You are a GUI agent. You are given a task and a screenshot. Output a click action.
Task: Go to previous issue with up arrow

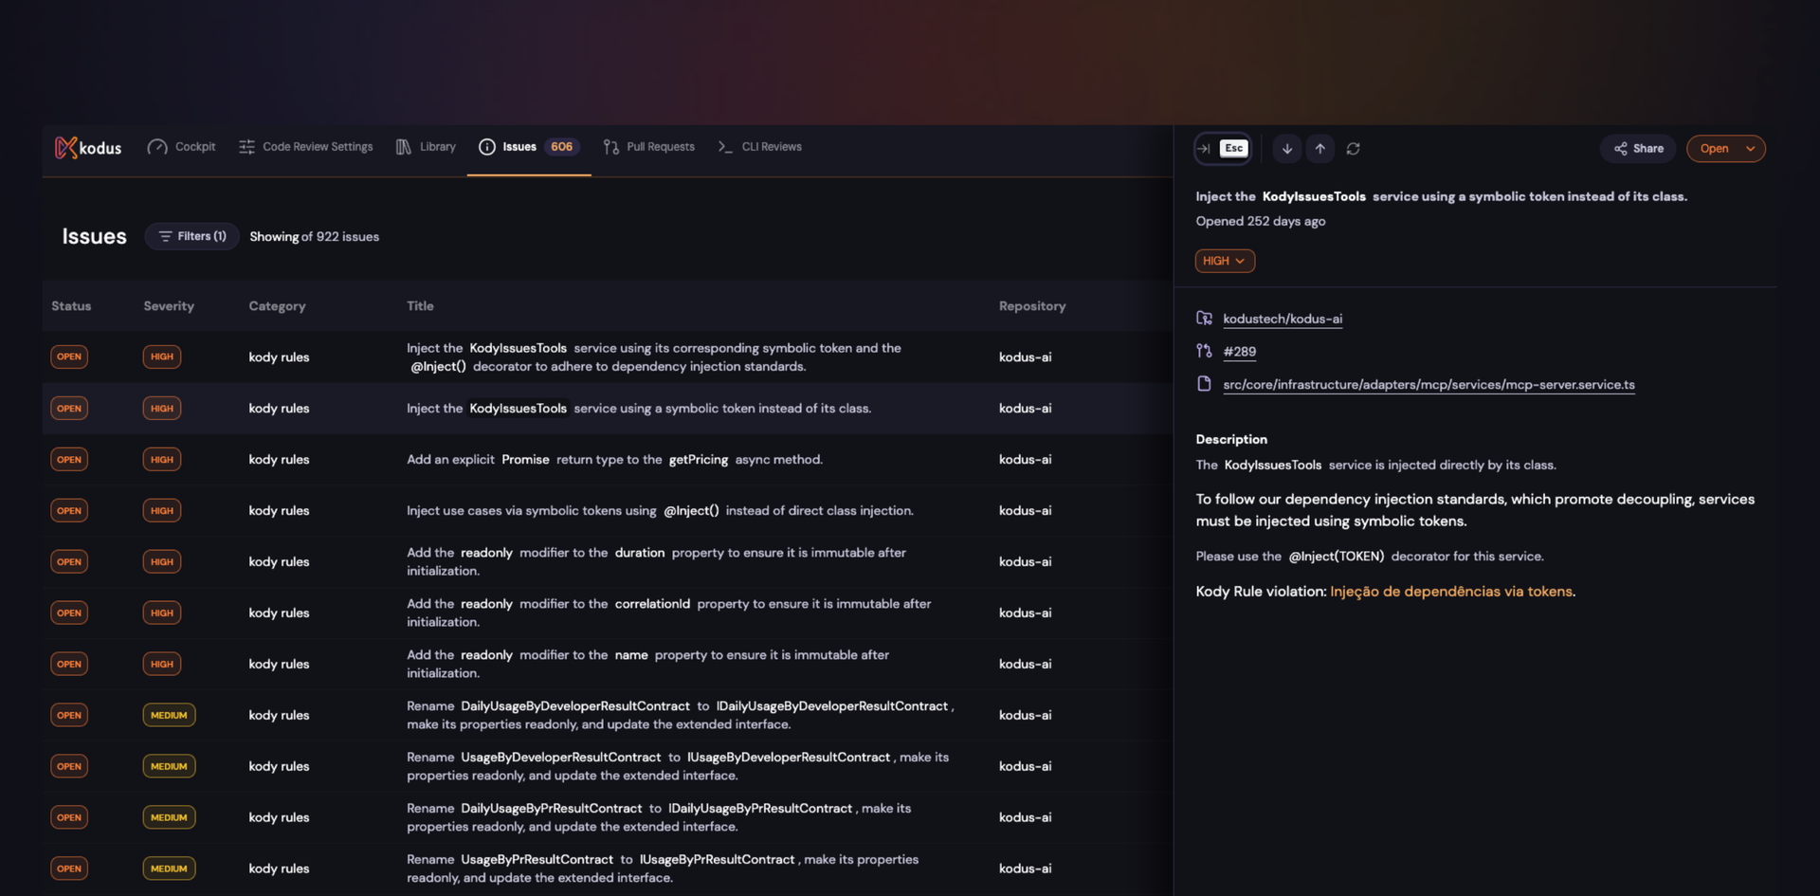[1319, 148]
